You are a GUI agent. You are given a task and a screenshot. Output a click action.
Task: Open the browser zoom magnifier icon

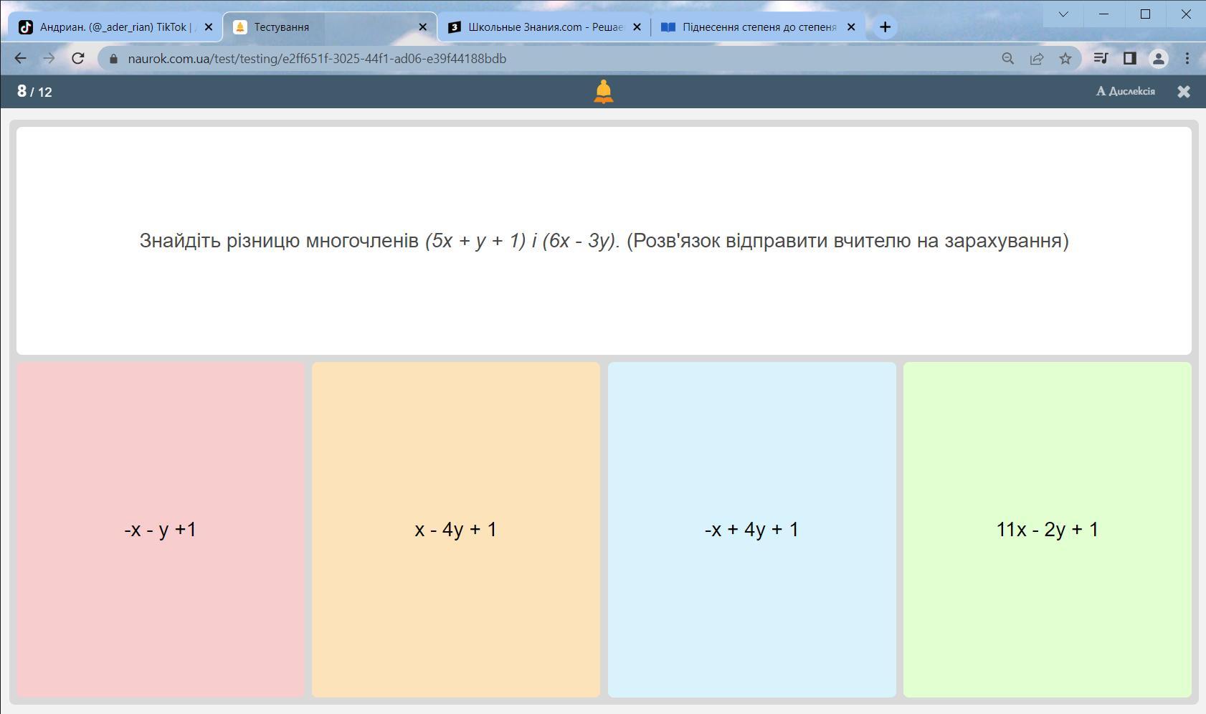(x=1008, y=59)
